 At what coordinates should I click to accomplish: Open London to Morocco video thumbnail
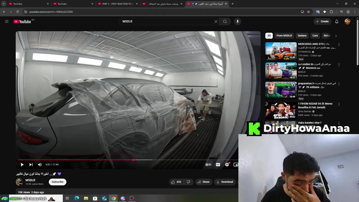point(281,71)
